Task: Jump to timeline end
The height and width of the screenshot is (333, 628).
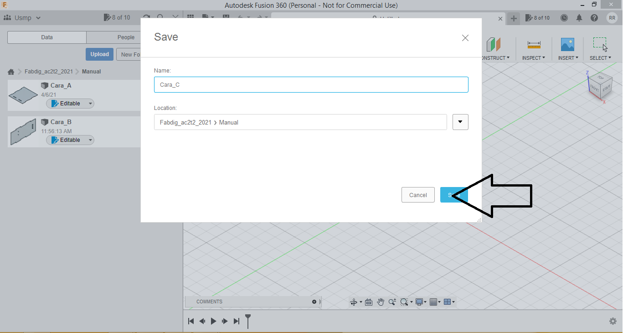Action: (x=236, y=321)
